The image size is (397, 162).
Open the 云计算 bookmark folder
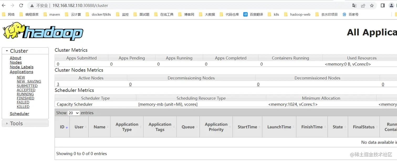click(x=73, y=14)
